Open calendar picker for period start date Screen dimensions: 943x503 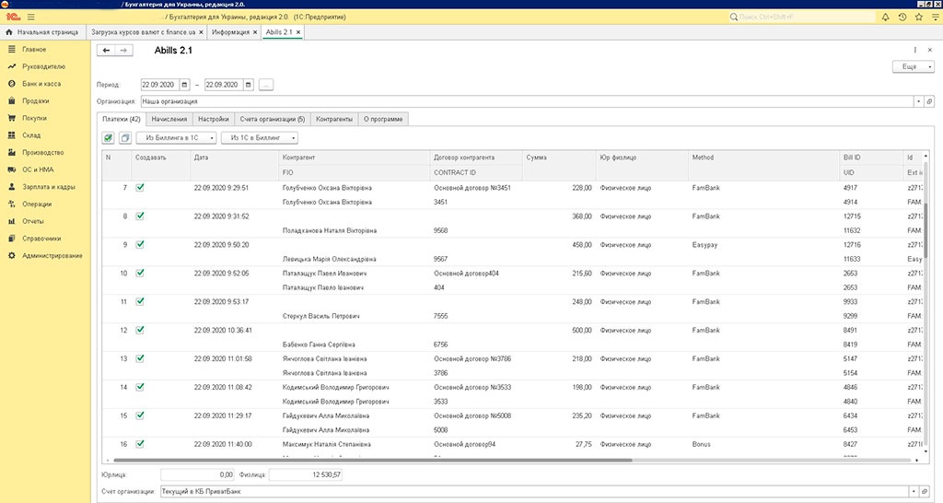(184, 85)
